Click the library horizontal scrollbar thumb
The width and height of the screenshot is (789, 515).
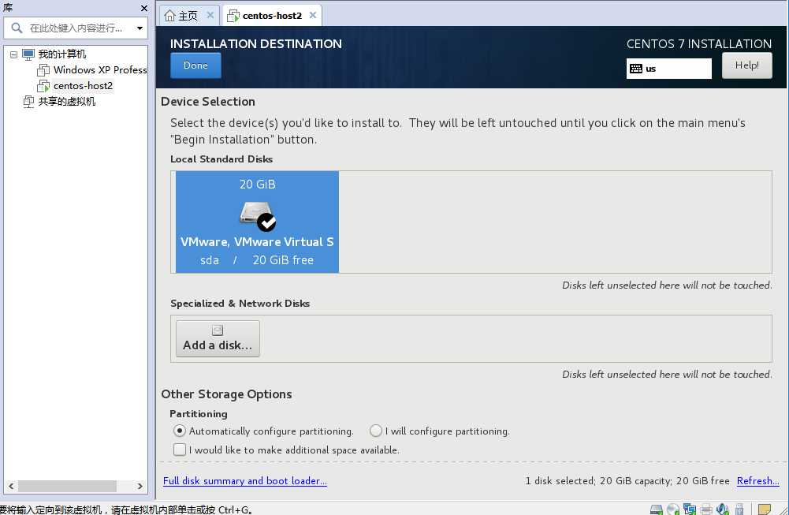pyautogui.click(x=68, y=487)
